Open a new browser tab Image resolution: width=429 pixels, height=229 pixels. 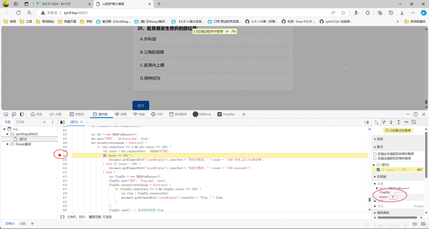tap(159, 4)
